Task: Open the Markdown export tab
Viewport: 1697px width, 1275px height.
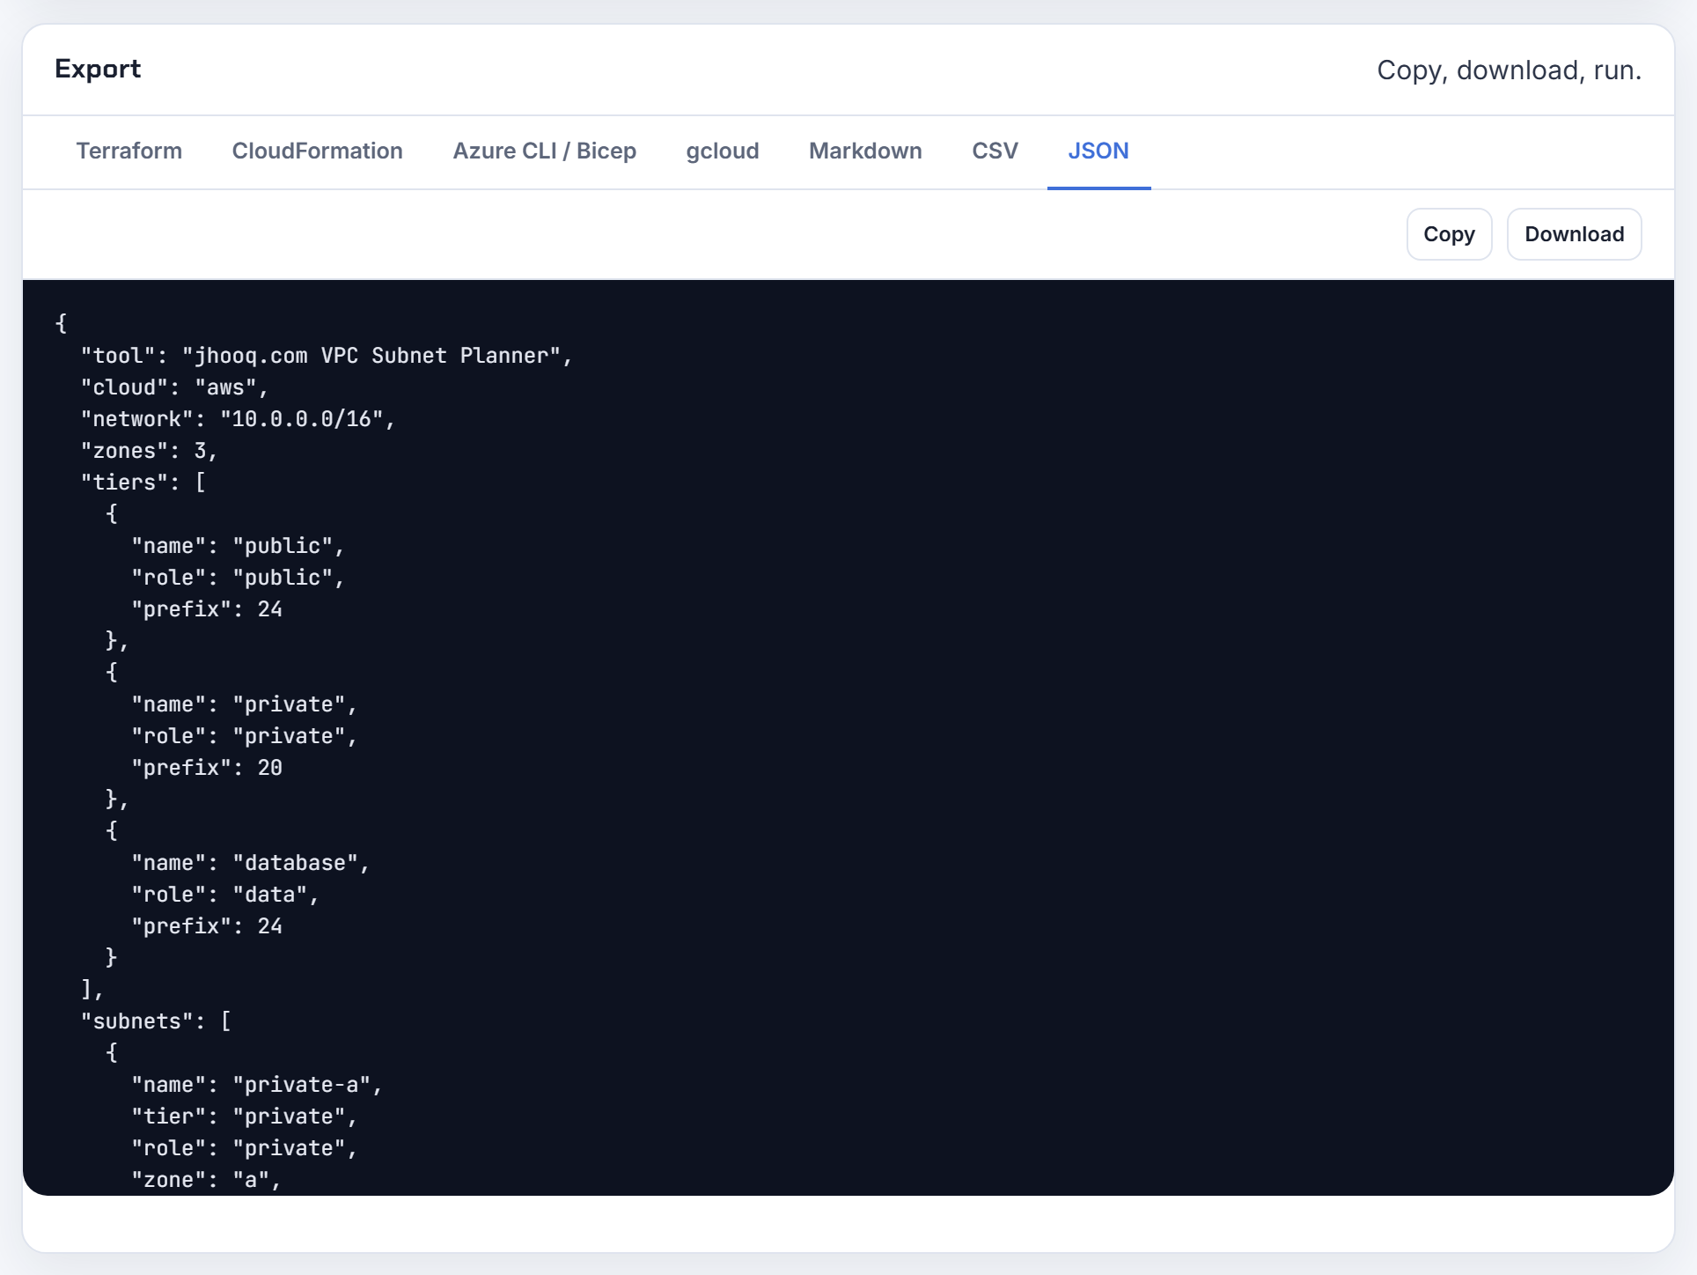Action: pyautogui.click(x=865, y=151)
